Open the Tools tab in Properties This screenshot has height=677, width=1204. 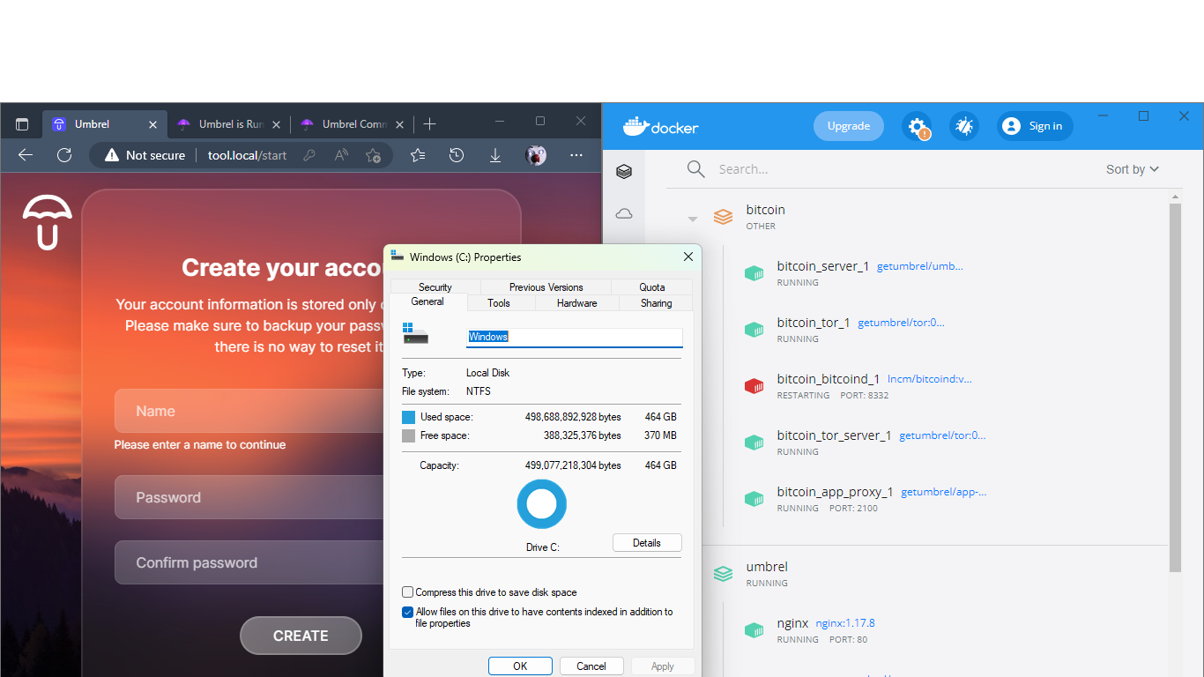[x=499, y=303]
